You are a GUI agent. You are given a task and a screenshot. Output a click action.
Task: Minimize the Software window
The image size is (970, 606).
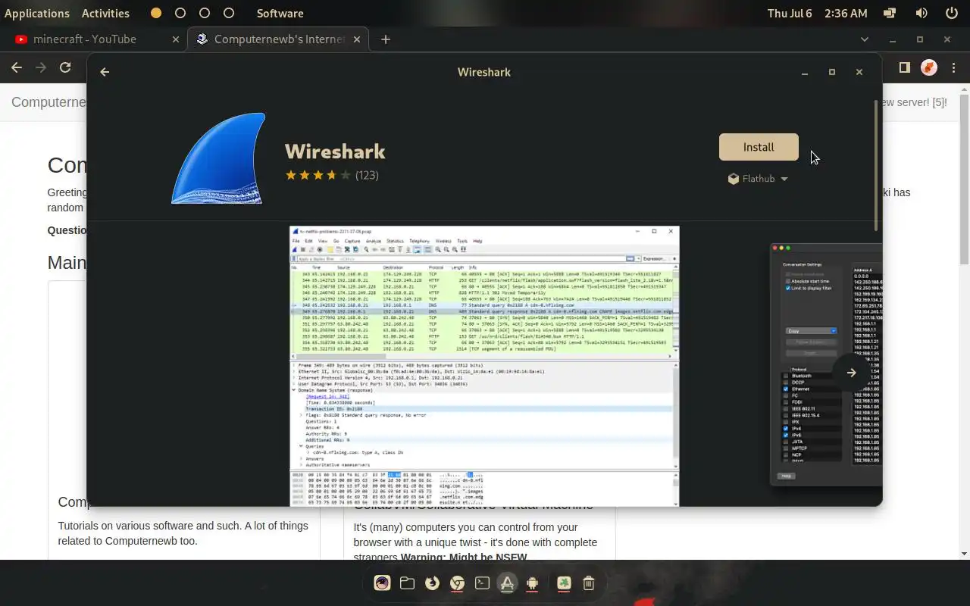[805, 72]
